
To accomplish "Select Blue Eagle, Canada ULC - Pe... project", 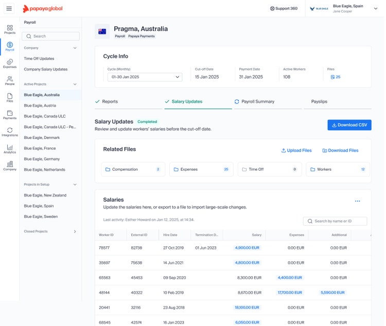I will tap(51, 127).
